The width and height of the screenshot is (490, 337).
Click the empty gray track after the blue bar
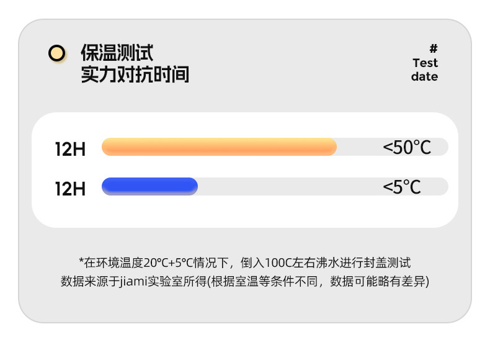(285, 186)
